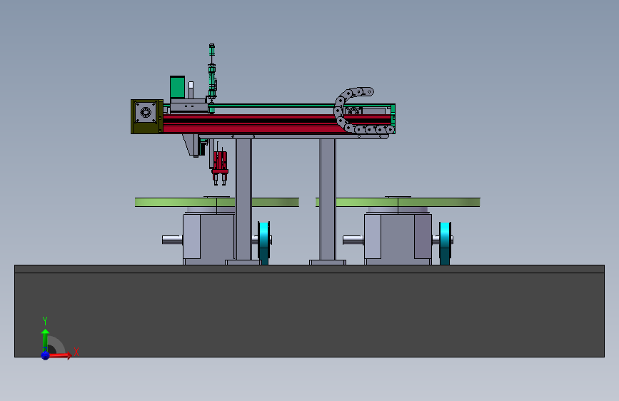Click the red X label on the triad
619x401 pixels.
click(x=76, y=352)
